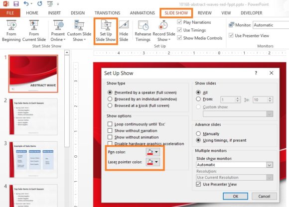Click Cancel in the Set Up Show dialog
Image resolution: width=289 pixels, height=207 pixels.
coord(264,197)
